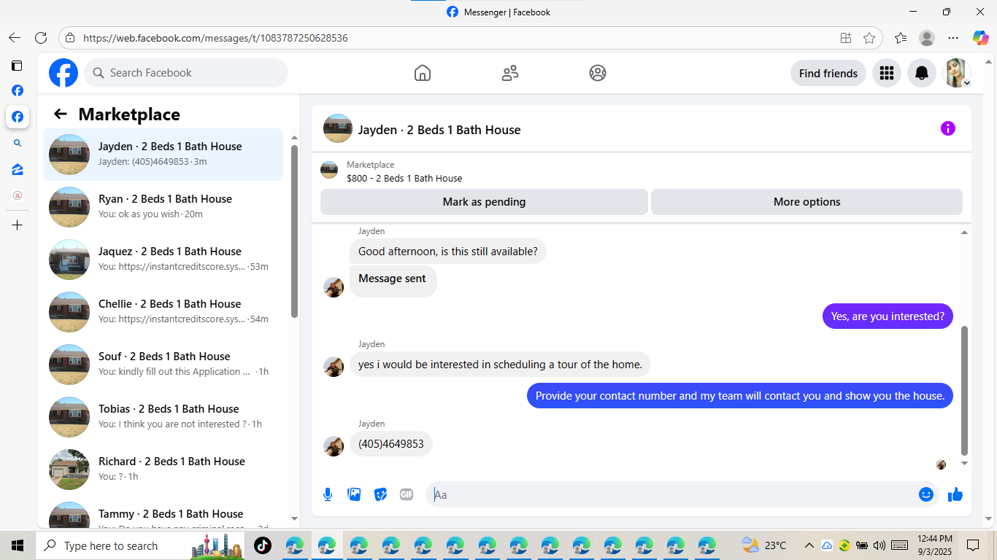Click the Facebook logo
The image size is (997, 560).
click(63, 73)
